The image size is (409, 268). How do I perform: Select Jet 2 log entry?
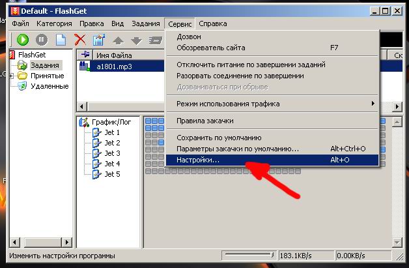(x=112, y=143)
